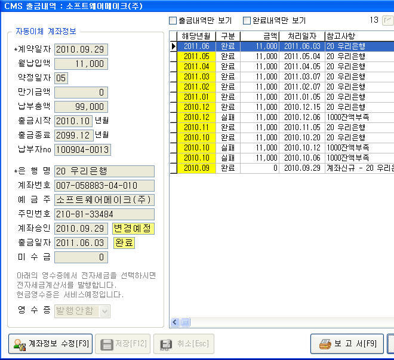The image size is (394, 360).
Task: Click the 만기금액 field
Action: click(x=81, y=93)
